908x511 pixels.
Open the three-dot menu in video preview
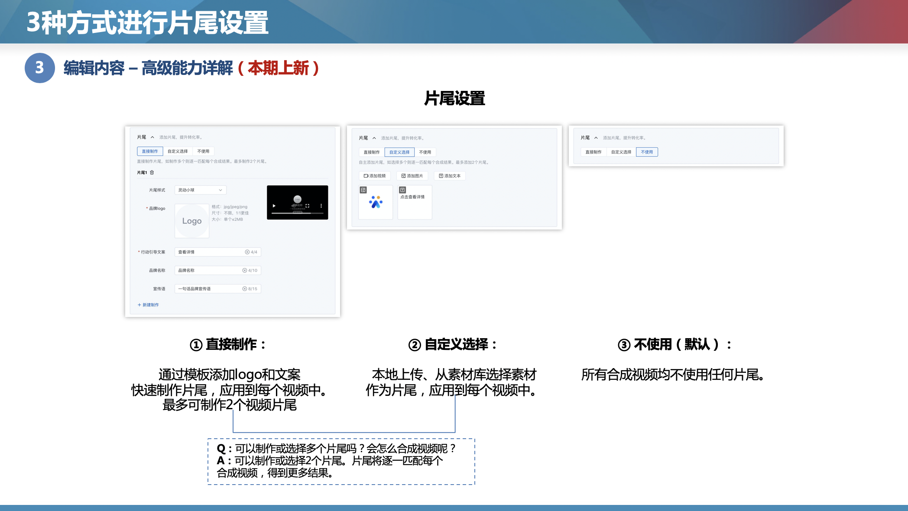point(321,206)
